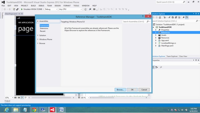Image resolution: width=200 pixels, height=113 pixels.
Task: Switch to the Class View tab
Action: (183, 56)
